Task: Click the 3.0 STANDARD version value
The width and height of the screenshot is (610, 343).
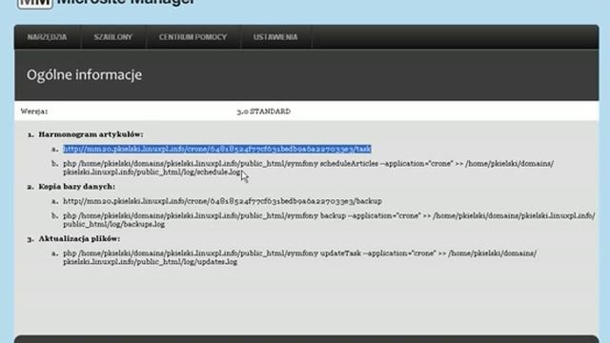Action: point(263,111)
